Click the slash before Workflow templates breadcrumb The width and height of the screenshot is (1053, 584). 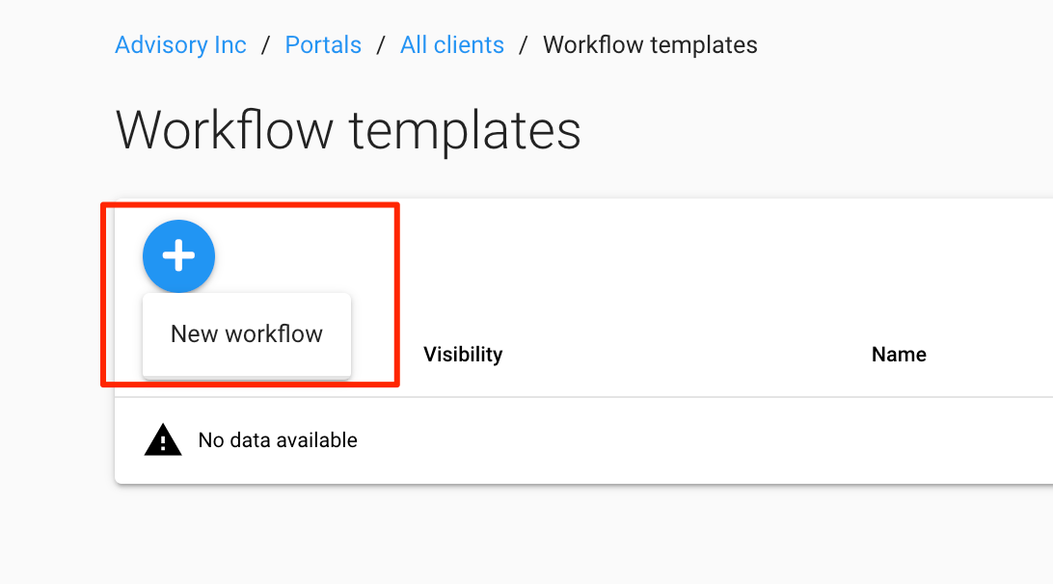point(524,45)
